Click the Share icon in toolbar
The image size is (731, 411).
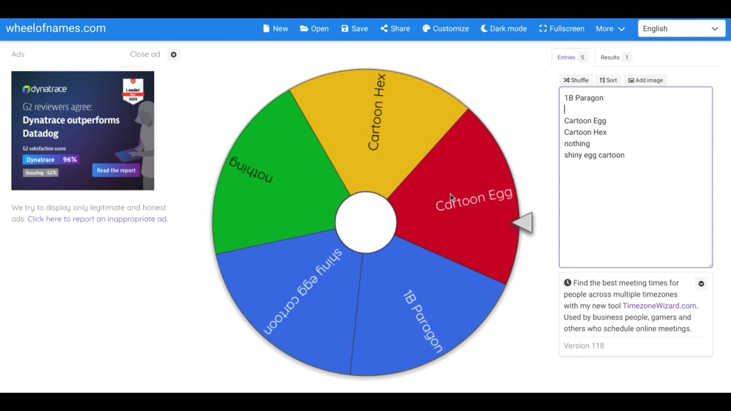pos(384,29)
